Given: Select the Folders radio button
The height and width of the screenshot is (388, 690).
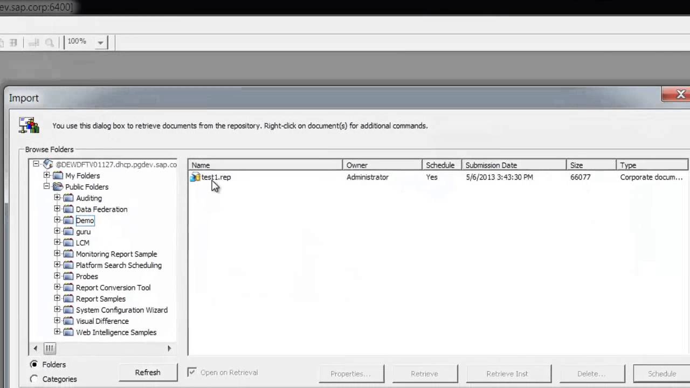Looking at the screenshot, I should pos(34,364).
